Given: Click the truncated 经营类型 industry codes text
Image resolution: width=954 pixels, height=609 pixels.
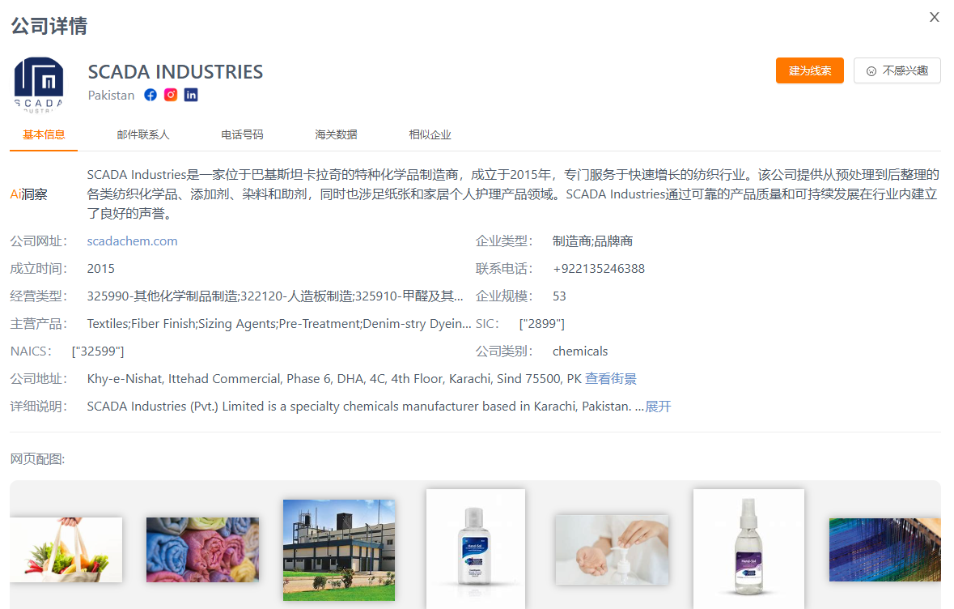Looking at the screenshot, I should (x=275, y=296).
